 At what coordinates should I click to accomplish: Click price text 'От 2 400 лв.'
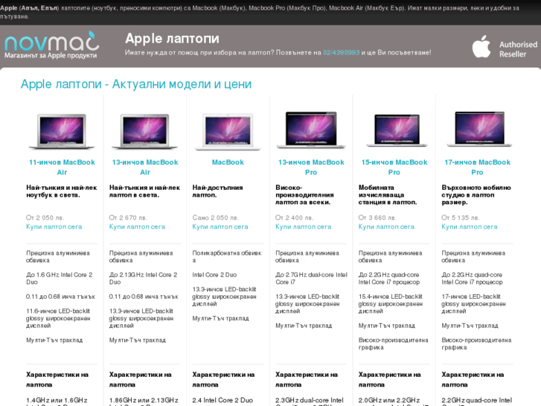(294, 218)
